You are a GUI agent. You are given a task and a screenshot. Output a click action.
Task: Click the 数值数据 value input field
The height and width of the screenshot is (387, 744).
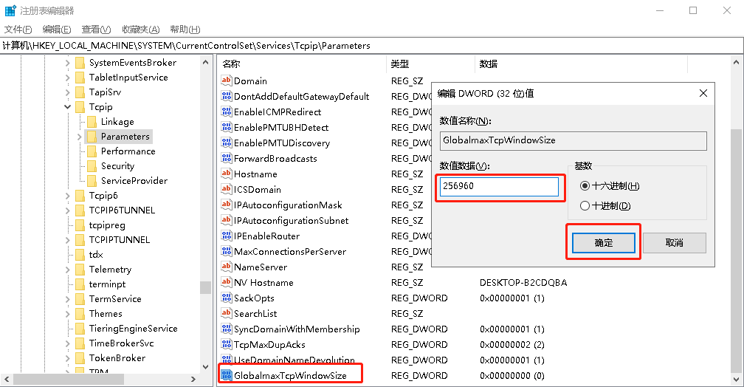[499, 187]
